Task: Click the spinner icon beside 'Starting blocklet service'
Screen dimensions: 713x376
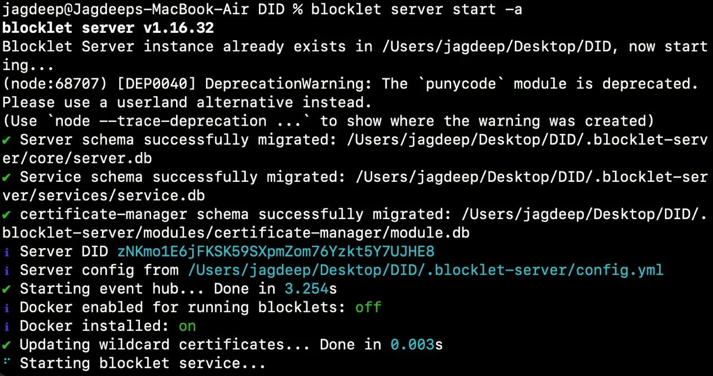Action: coord(7,362)
